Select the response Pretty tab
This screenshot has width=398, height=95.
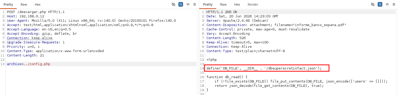[208, 5]
